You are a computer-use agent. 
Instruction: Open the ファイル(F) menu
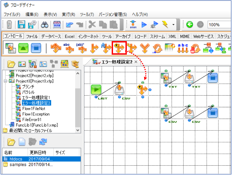(x=12, y=15)
